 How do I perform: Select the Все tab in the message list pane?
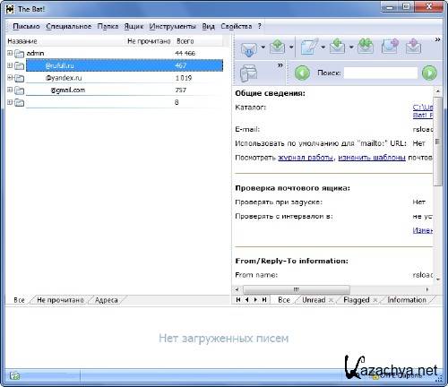pyautogui.click(x=284, y=300)
